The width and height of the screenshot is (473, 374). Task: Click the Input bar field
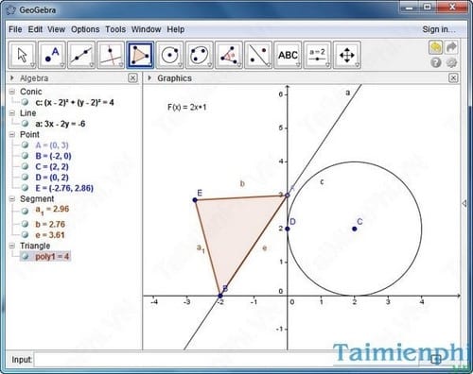tap(184, 359)
